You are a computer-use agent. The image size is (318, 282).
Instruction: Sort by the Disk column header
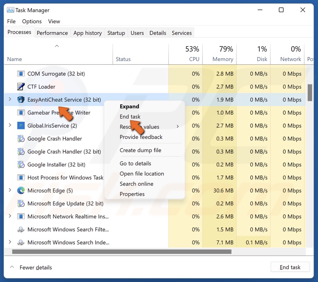click(254, 54)
